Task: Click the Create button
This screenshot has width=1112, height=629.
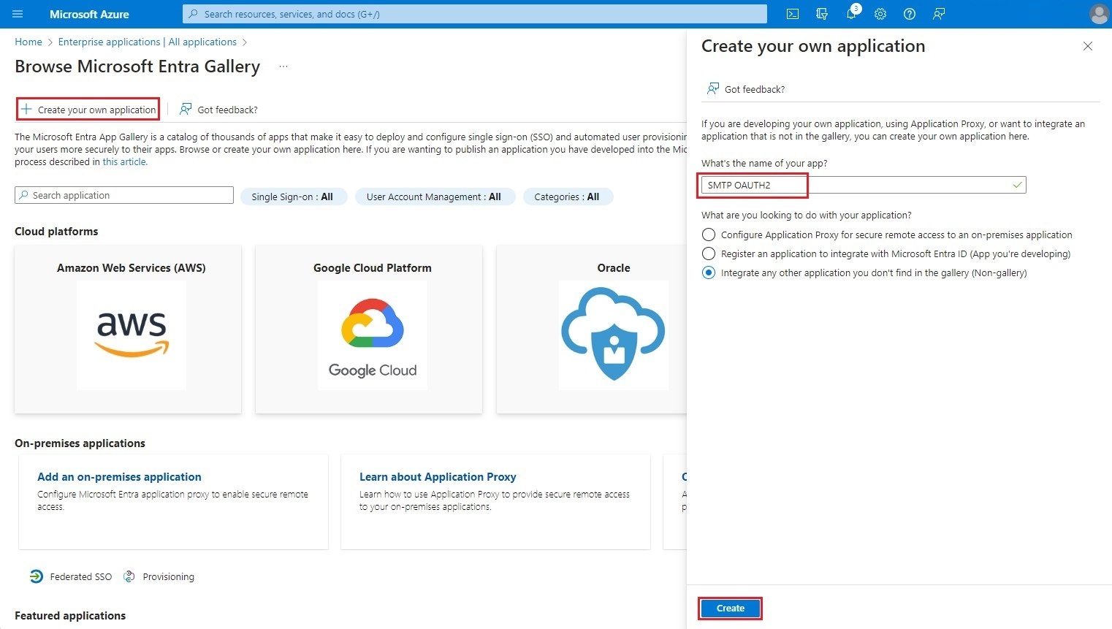Action: 730,608
